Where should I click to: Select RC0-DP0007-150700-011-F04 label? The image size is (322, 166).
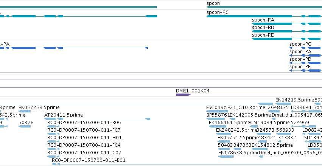[x=84, y=145]
